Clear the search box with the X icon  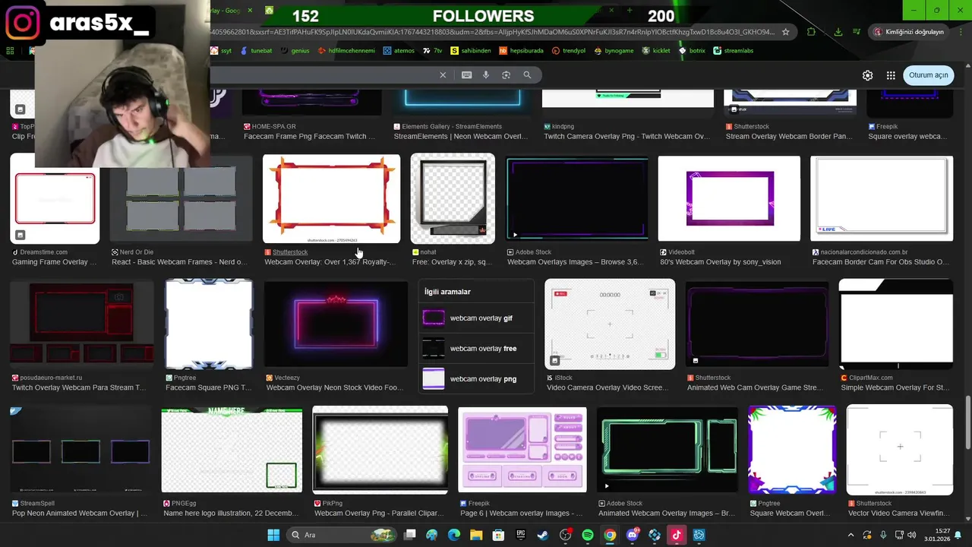click(x=443, y=75)
